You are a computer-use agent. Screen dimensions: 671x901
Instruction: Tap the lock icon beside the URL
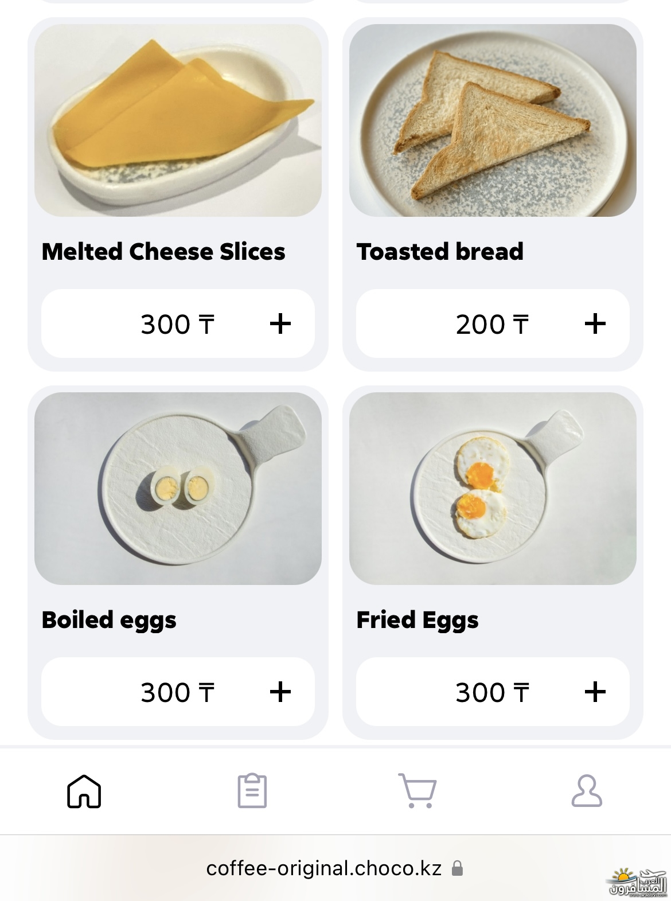coord(457,868)
